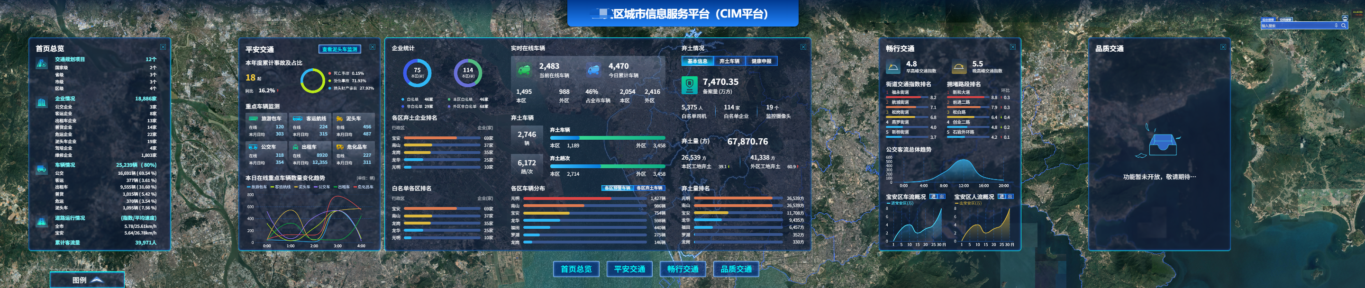Open the 首页总览 bottom navigation button
This screenshot has height=288, width=1365.
576,269
